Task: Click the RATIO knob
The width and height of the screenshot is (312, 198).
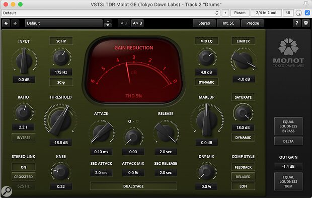Action: (23, 112)
